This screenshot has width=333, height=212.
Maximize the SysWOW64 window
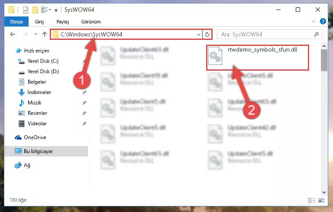point(298,10)
